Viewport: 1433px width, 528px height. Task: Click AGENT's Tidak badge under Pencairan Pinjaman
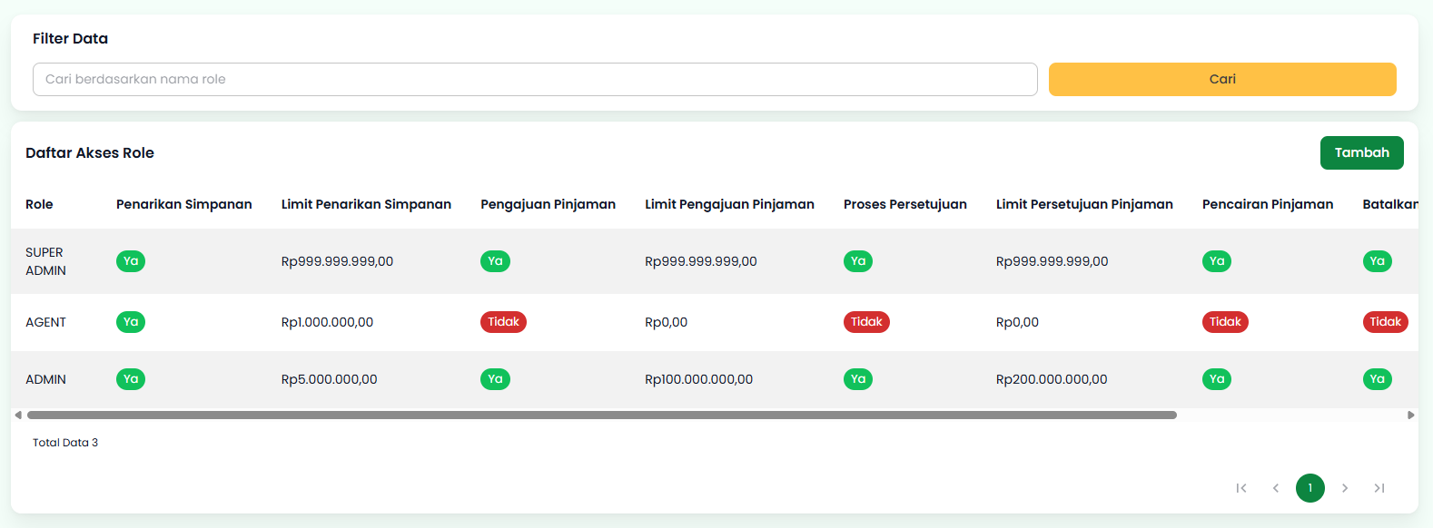(x=1225, y=322)
